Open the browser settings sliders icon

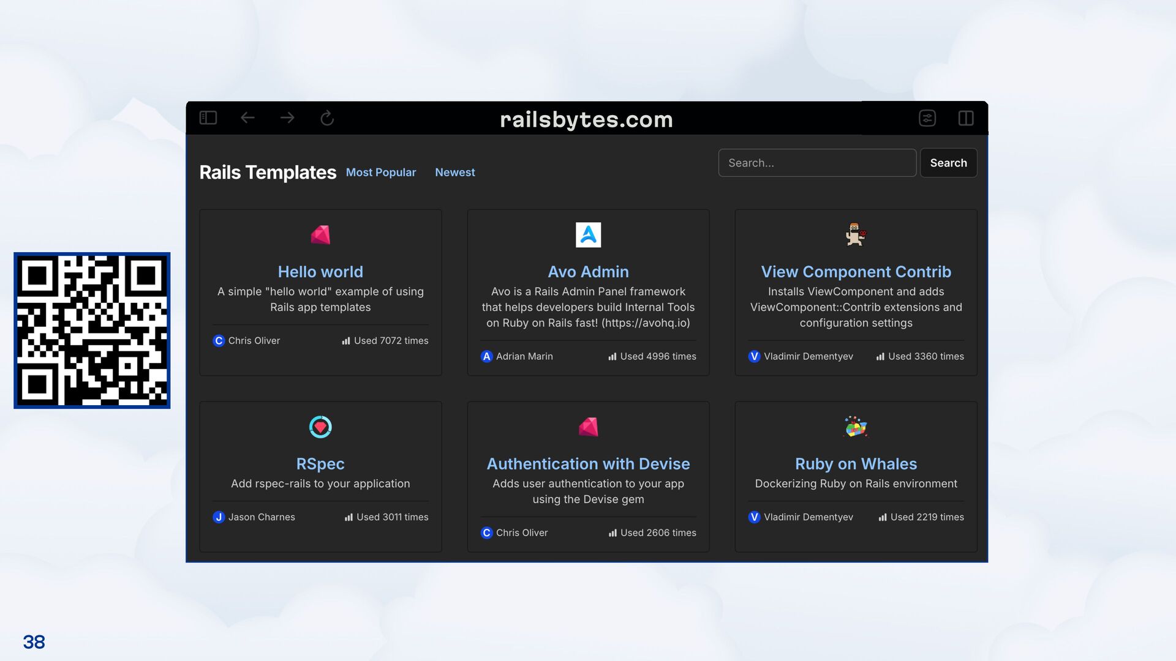(x=927, y=118)
